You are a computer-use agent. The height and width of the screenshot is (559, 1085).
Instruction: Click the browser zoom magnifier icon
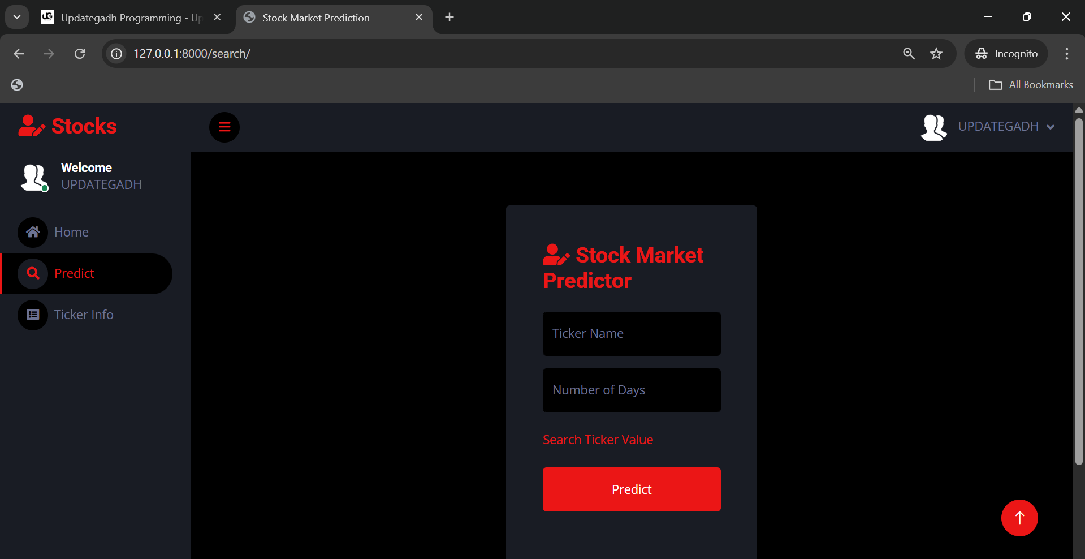click(x=909, y=54)
